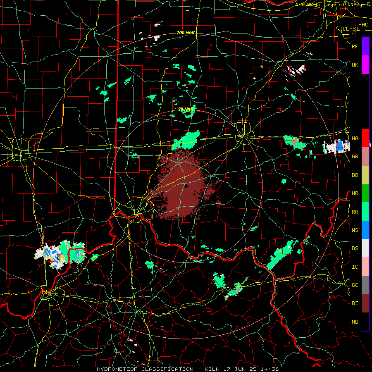
Task: Pick the RA light green legend swatch
Action: point(365,212)
